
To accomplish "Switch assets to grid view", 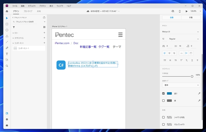I will click(44, 27).
